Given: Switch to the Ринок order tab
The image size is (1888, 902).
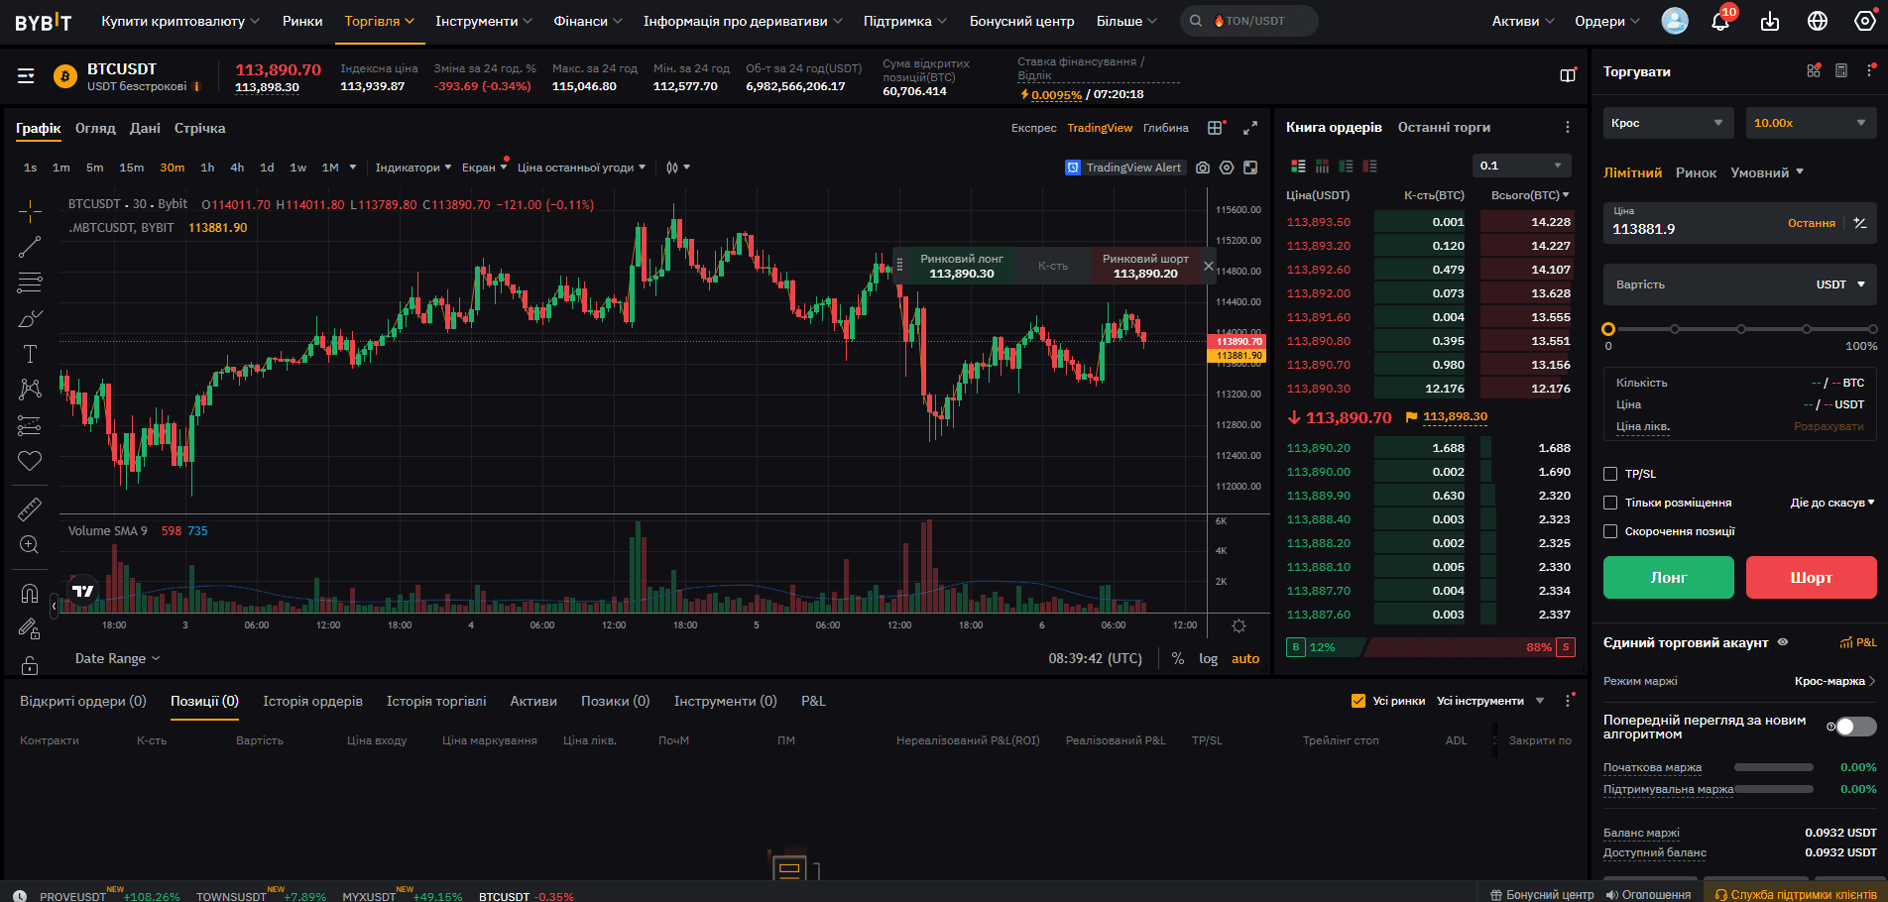Looking at the screenshot, I should (x=1696, y=172).
